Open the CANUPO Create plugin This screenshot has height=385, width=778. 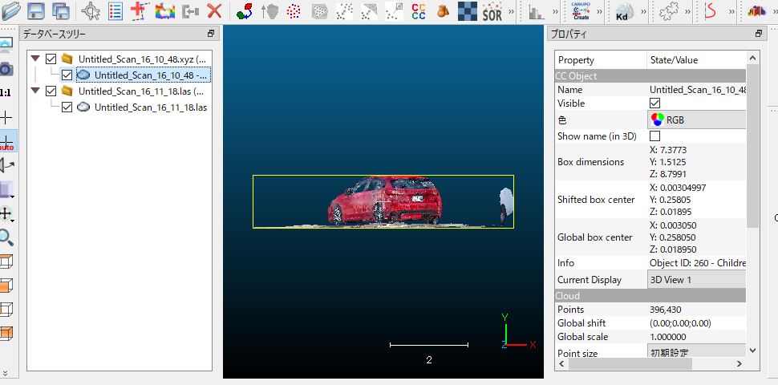click(x=581, y=11)
